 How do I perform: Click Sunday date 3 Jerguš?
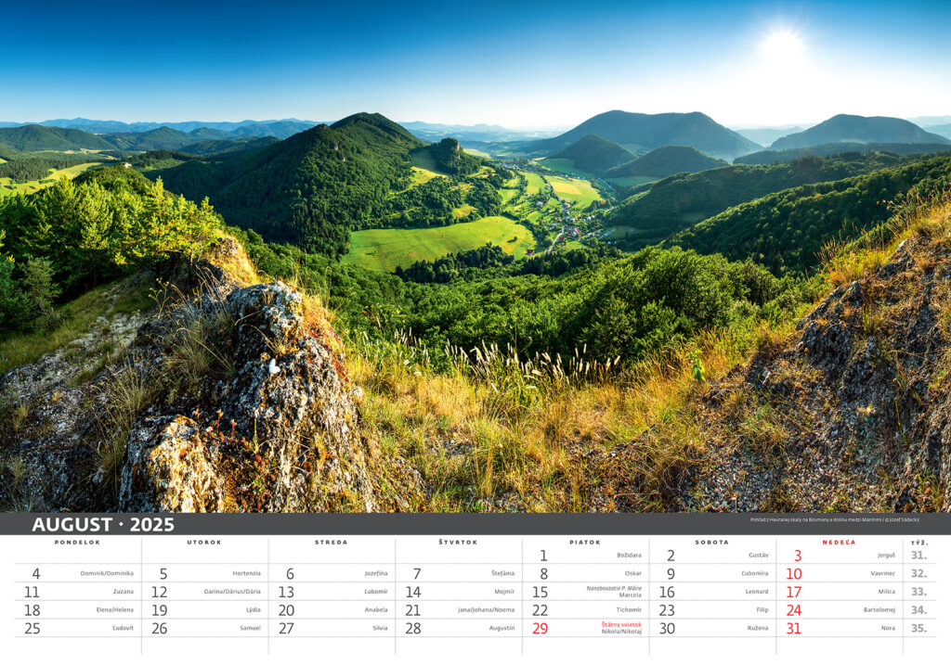(x=839, y=556)
